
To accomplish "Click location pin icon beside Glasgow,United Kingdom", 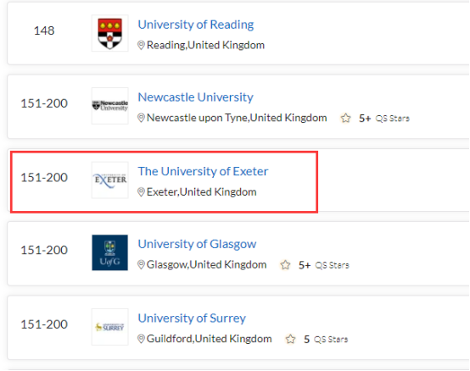I will point(141,265).
